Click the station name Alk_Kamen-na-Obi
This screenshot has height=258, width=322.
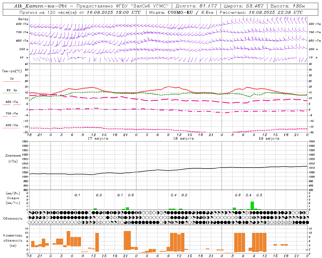(x=40, y=6)
